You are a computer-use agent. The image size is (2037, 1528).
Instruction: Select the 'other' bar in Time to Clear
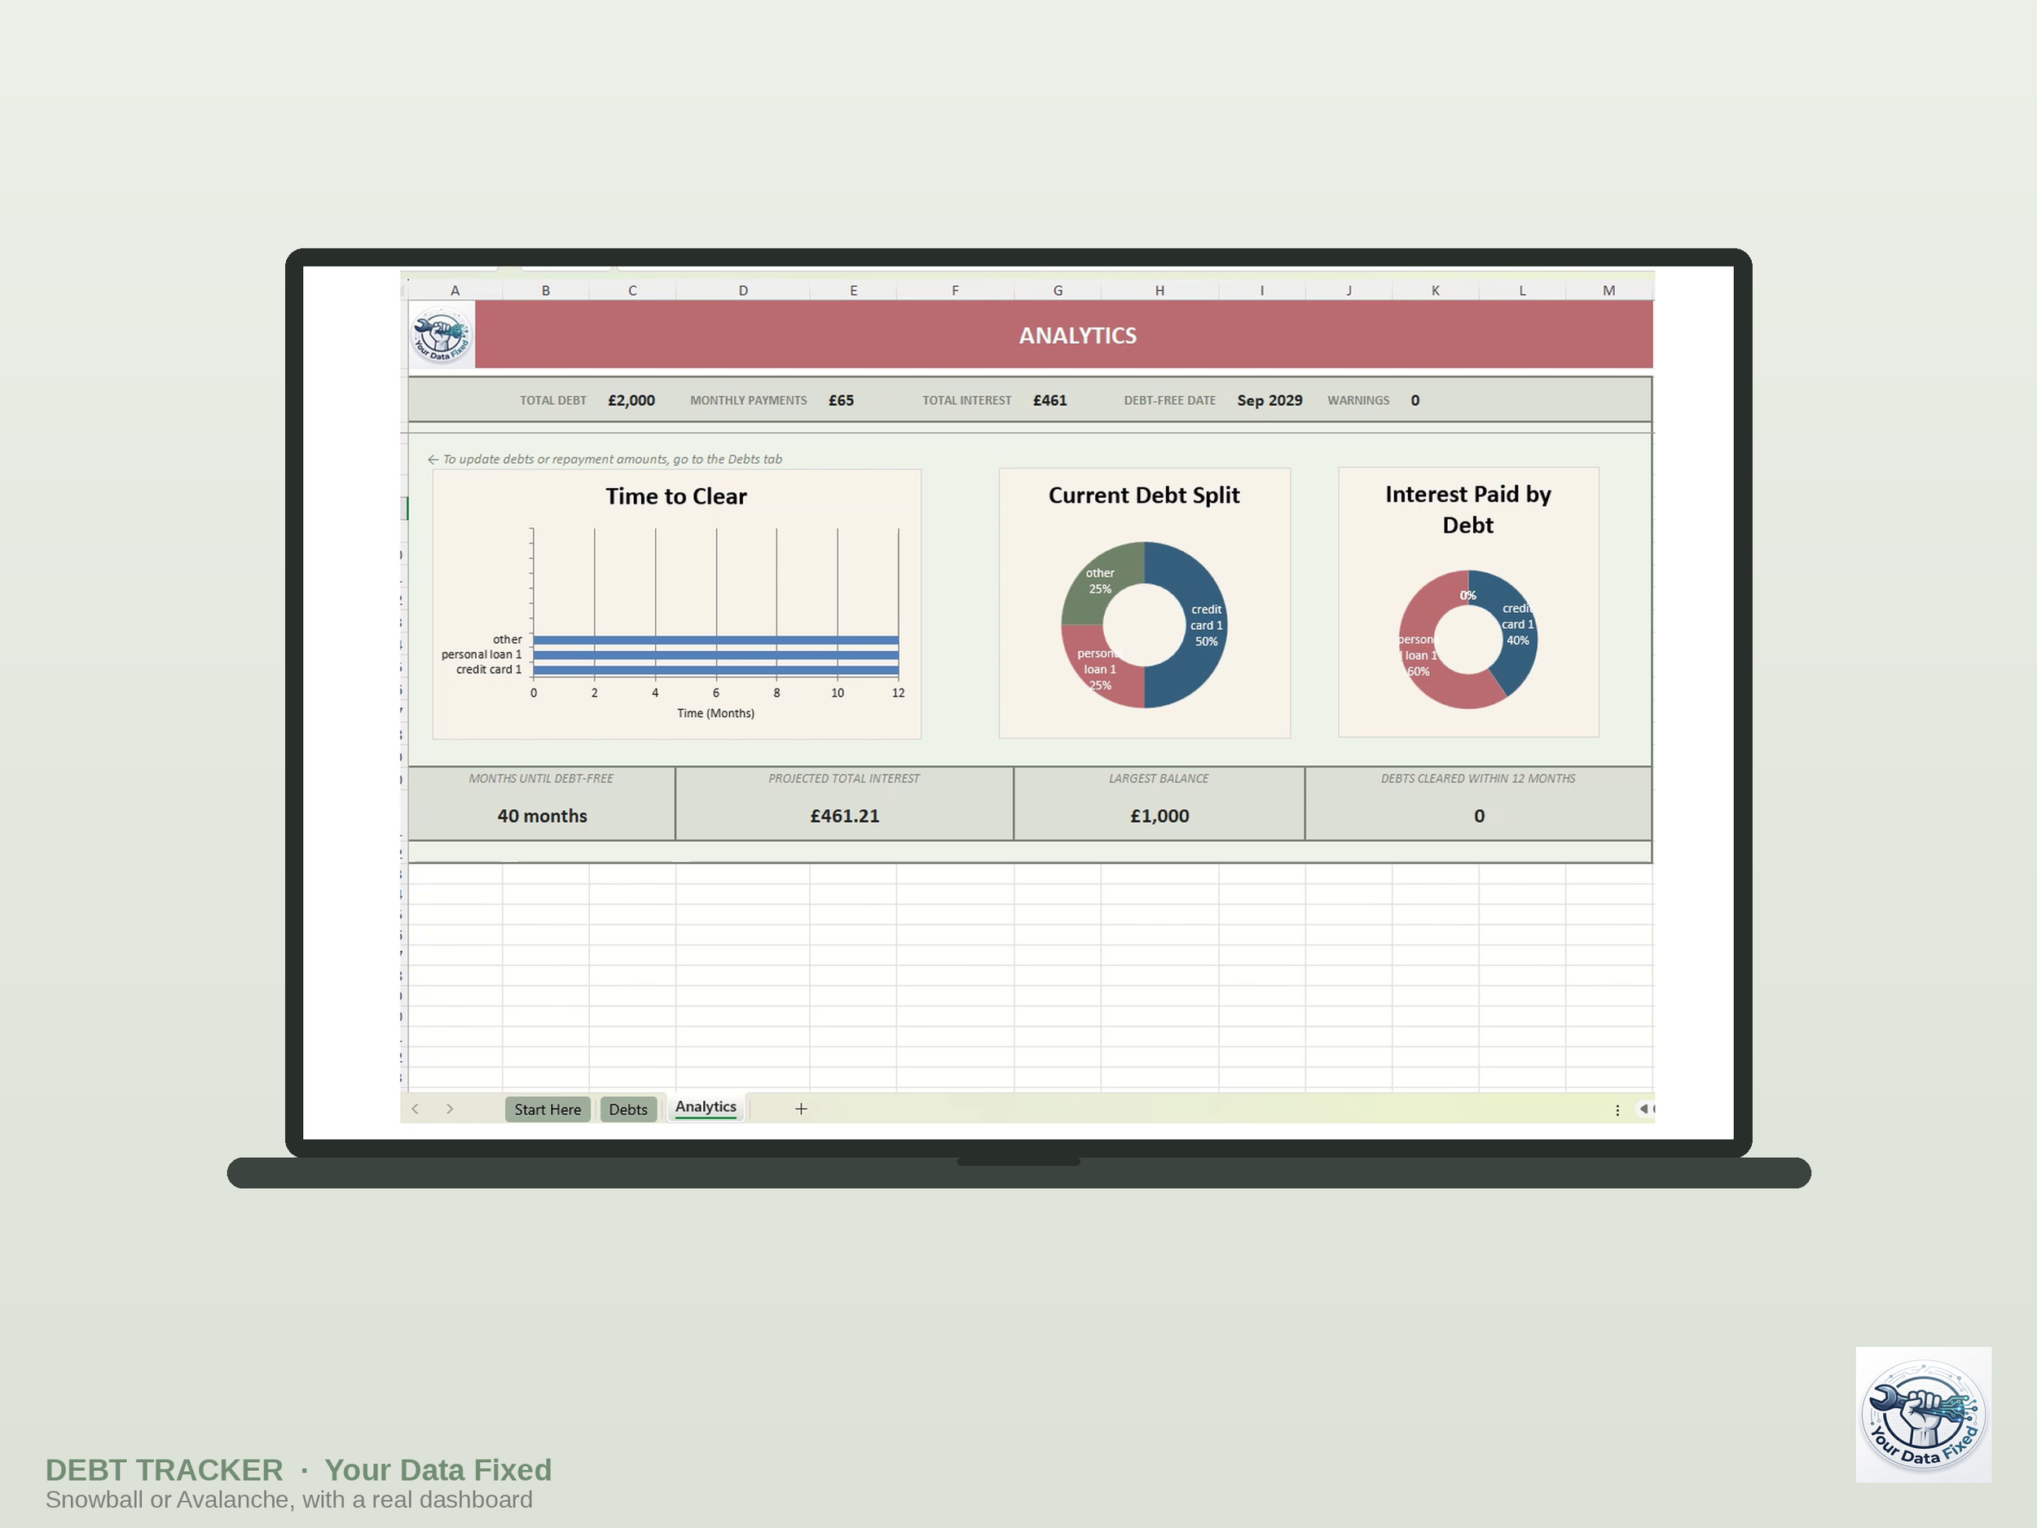(715, 639)
